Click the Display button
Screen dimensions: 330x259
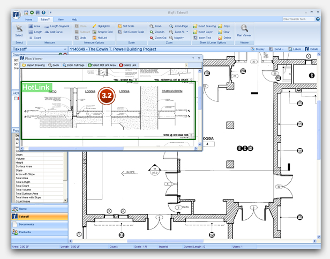pyautogui.click(x=258, y=49)
